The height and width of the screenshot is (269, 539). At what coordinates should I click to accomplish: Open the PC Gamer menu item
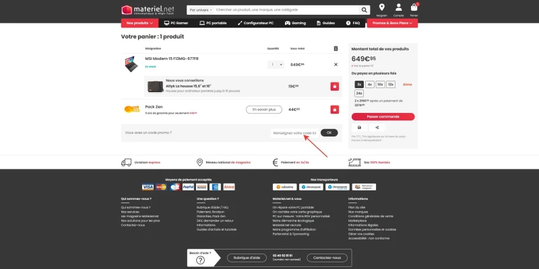[x=176, y=23]
